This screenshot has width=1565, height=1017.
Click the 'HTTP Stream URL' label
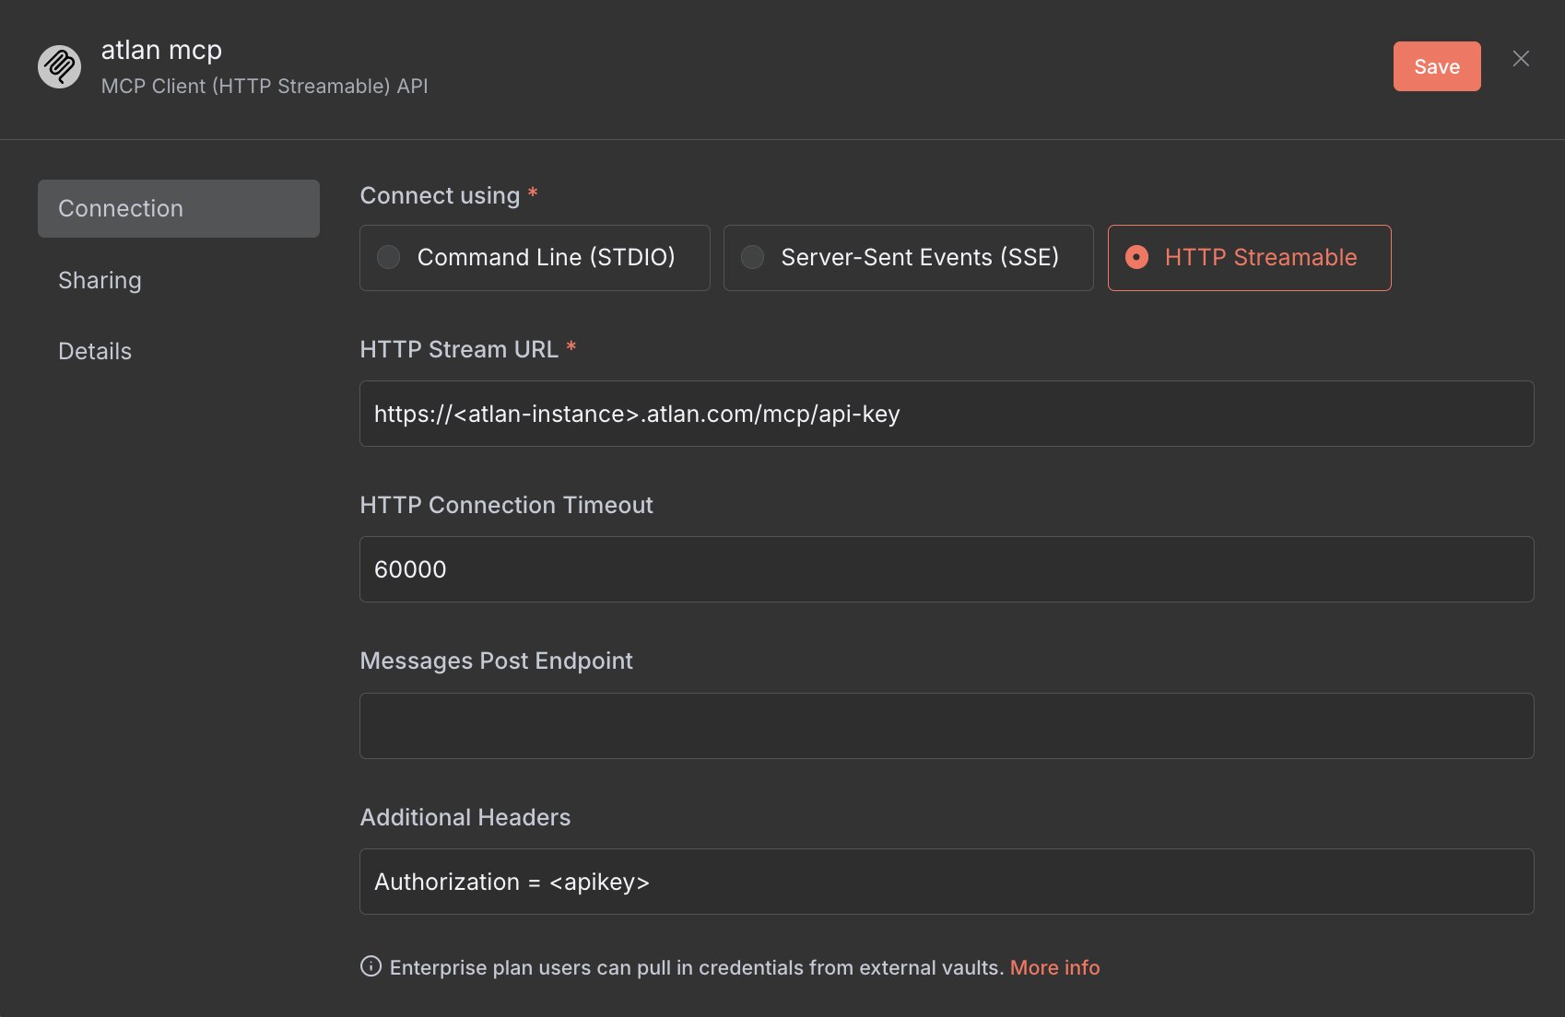[x=459, y=349]
